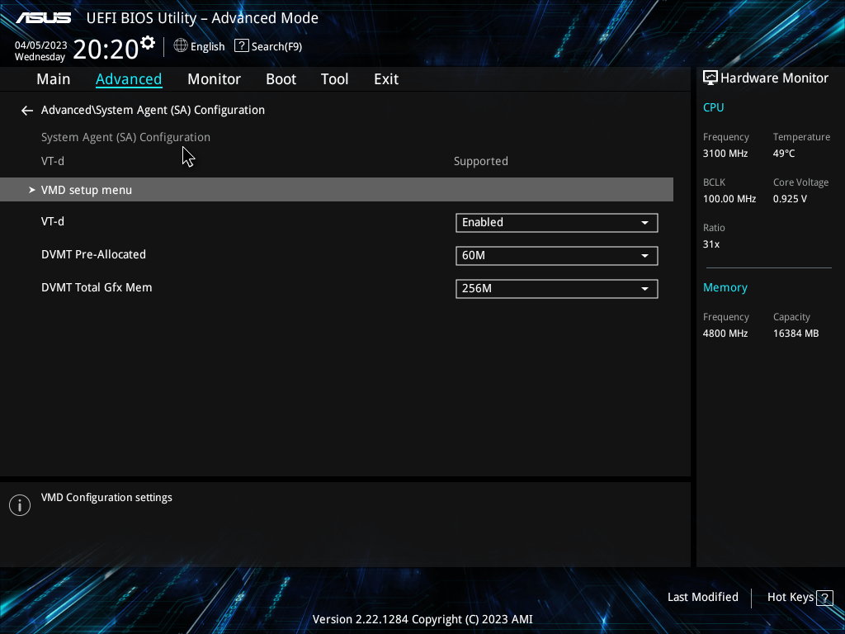Click the Hardware Monitor panel icon
The height and width of the screenshot is (634, 845).
(x=710, y=77)
